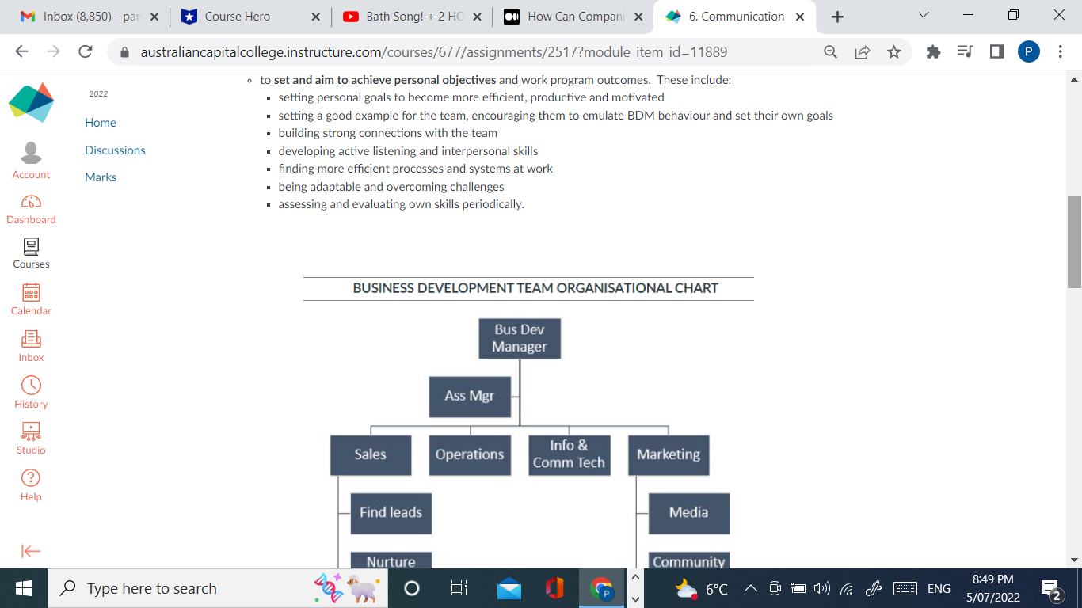
Task: Click the page vertical scrollbar thumb
Action: click(1074, 242)
